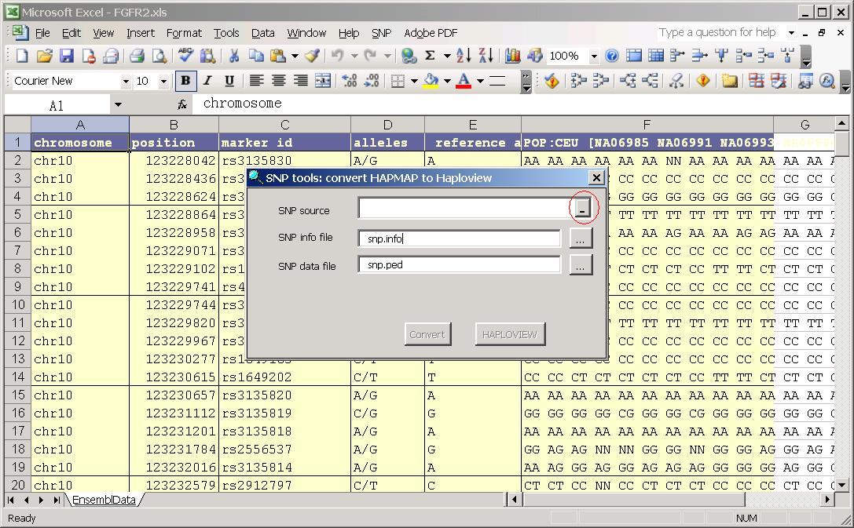
Task: Open the Courier New font dropdown
Action: click(125, 82)
